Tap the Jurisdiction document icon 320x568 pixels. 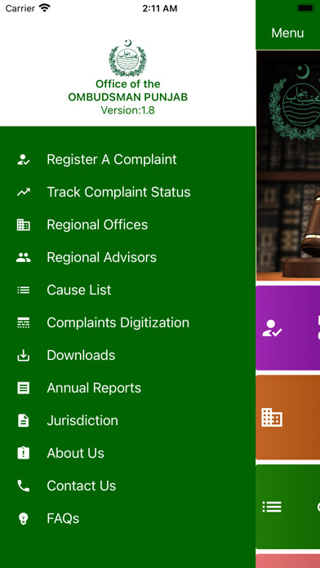[x=24, y=420]
